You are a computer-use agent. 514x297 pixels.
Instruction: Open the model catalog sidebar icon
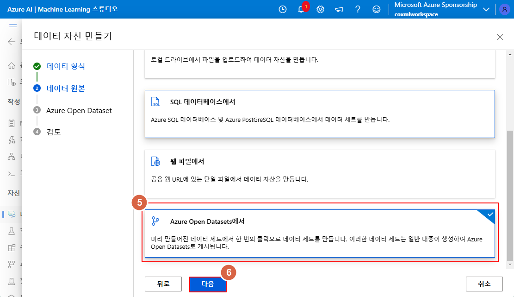12,82
